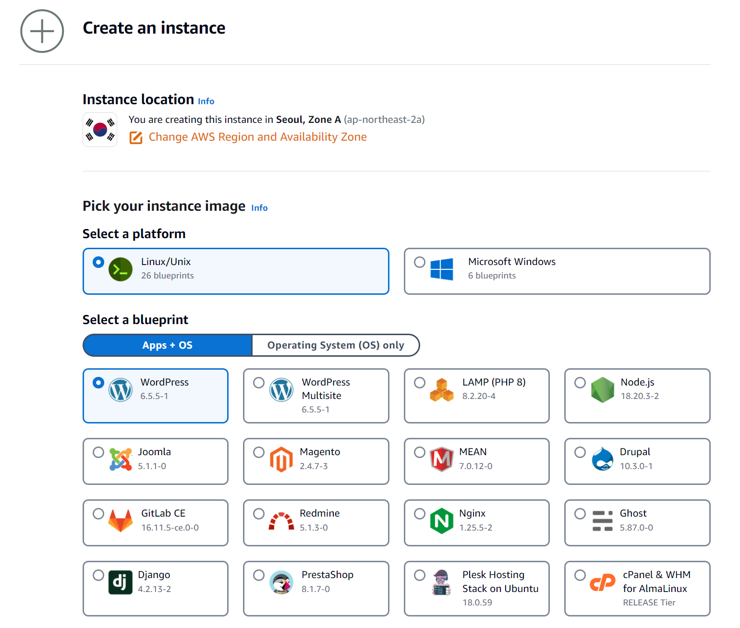Select the Node.js blueprint radio button
This screenshot has height=628, width=740.
(x=580, y=383)
